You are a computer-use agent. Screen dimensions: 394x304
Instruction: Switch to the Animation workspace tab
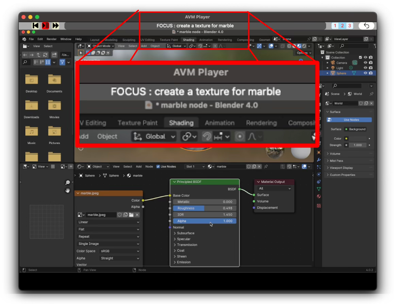pyautogui.click(x=206, y=40)
